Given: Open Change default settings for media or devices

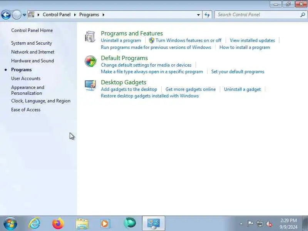Looking at the screenshot, I should click(x=146, y=65).
